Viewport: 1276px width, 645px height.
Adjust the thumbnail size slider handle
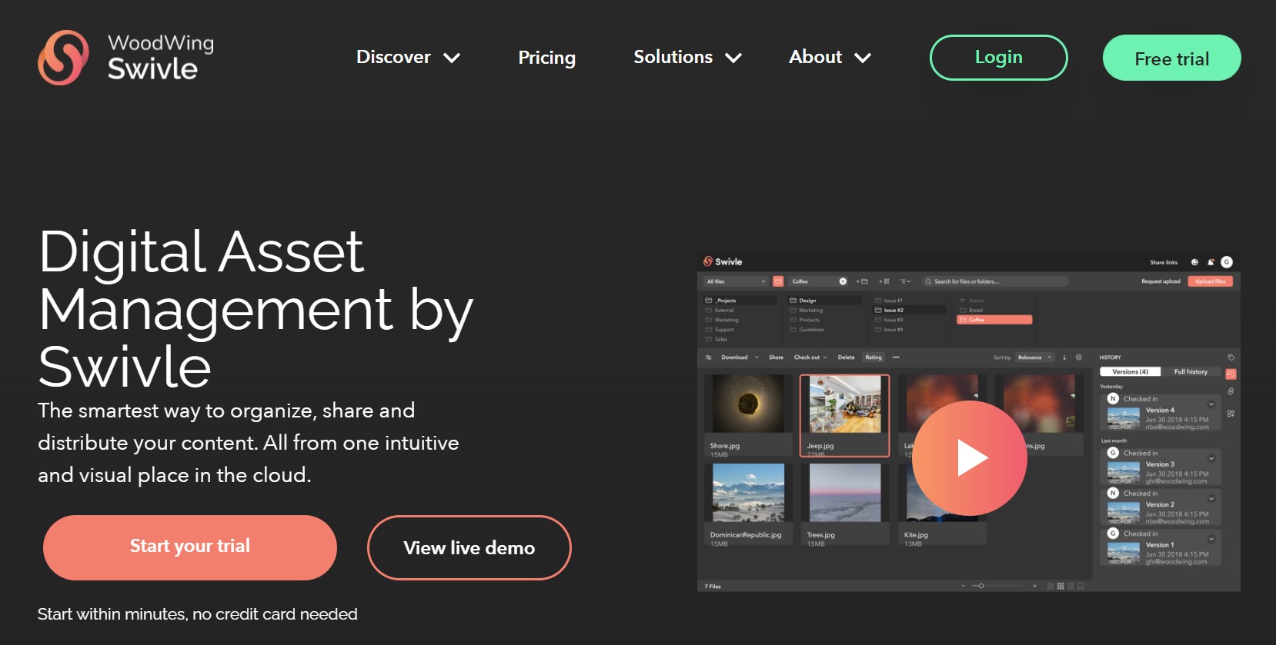(981, 586)
